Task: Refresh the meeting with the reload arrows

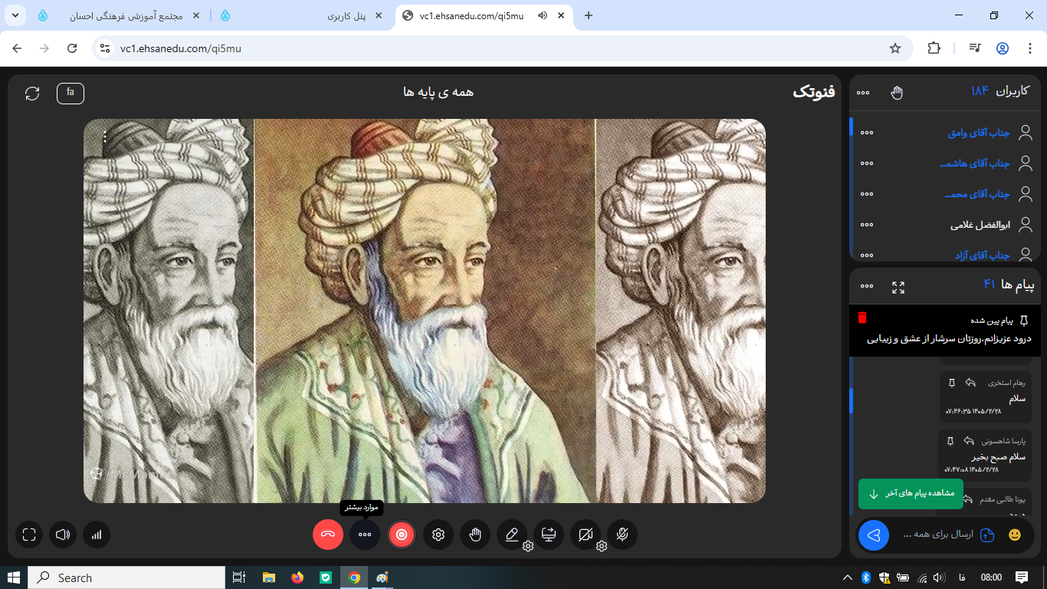Action: 32,93
